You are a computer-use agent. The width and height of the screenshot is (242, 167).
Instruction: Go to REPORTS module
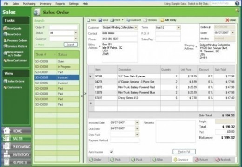pyautogui.click(x=16, y=162)
